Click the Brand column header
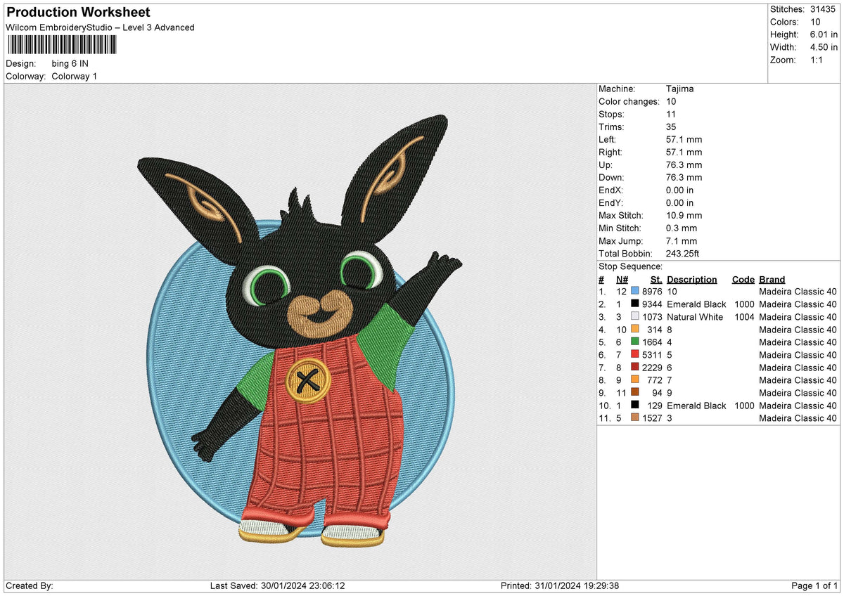This screenshot has width=844, height=596. (772, 280)
